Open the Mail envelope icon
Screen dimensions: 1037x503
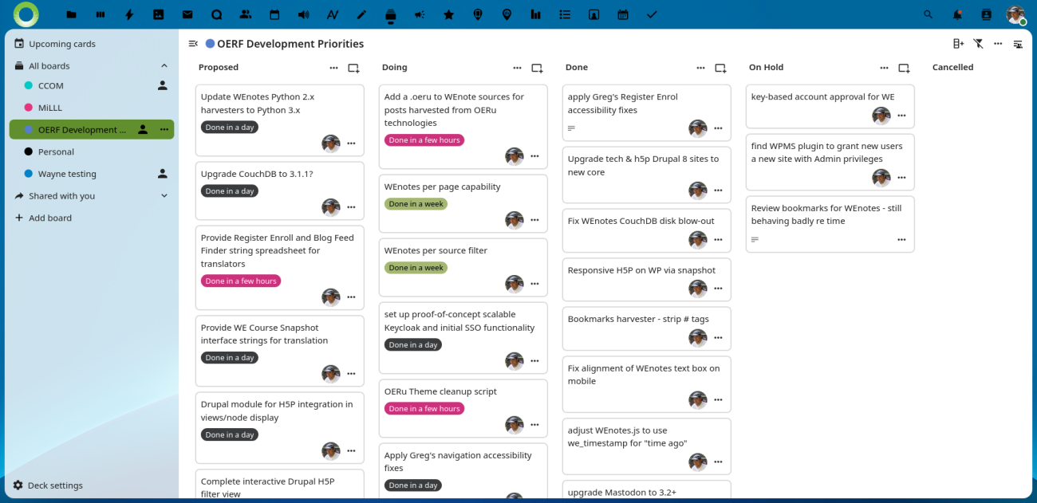(187, 14)
